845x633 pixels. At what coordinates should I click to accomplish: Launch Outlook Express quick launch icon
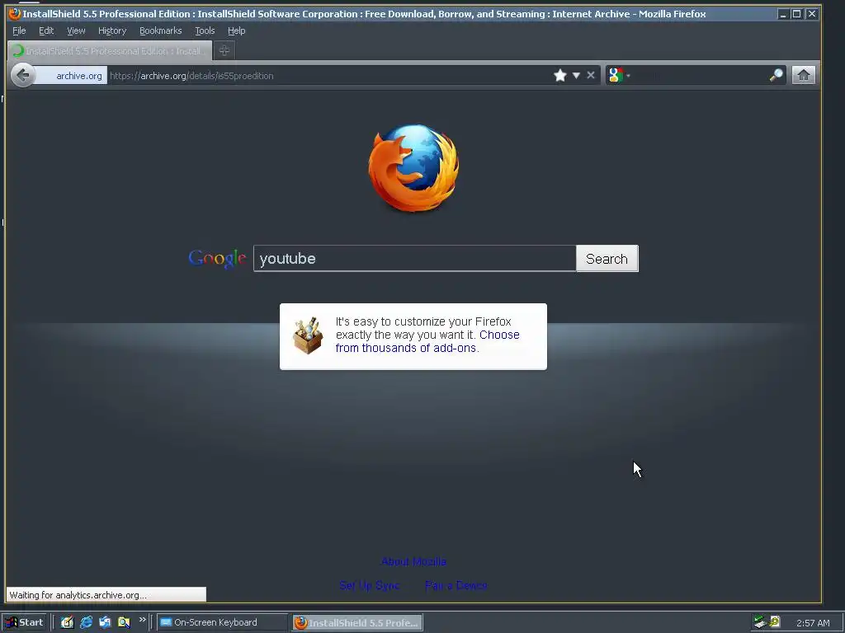105,622
